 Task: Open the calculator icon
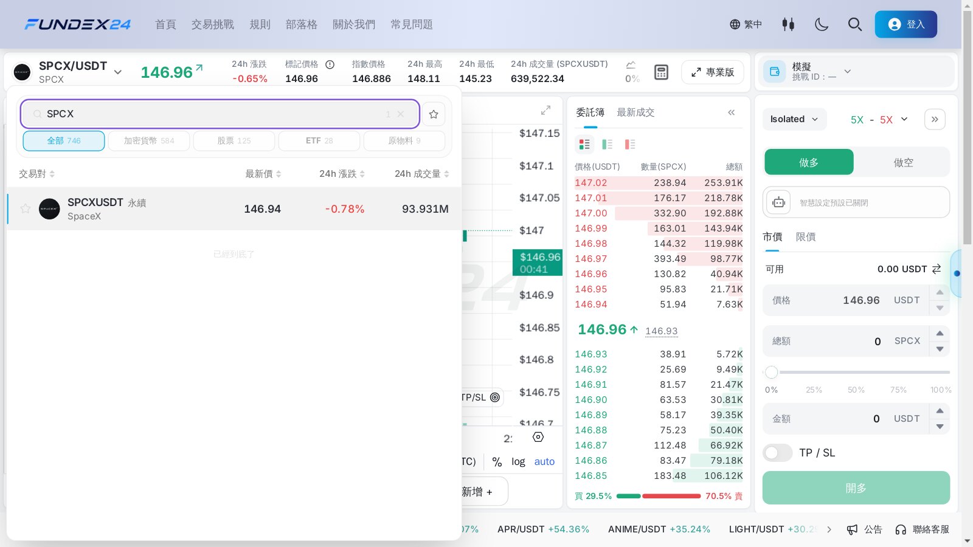[x=661, y=72]
